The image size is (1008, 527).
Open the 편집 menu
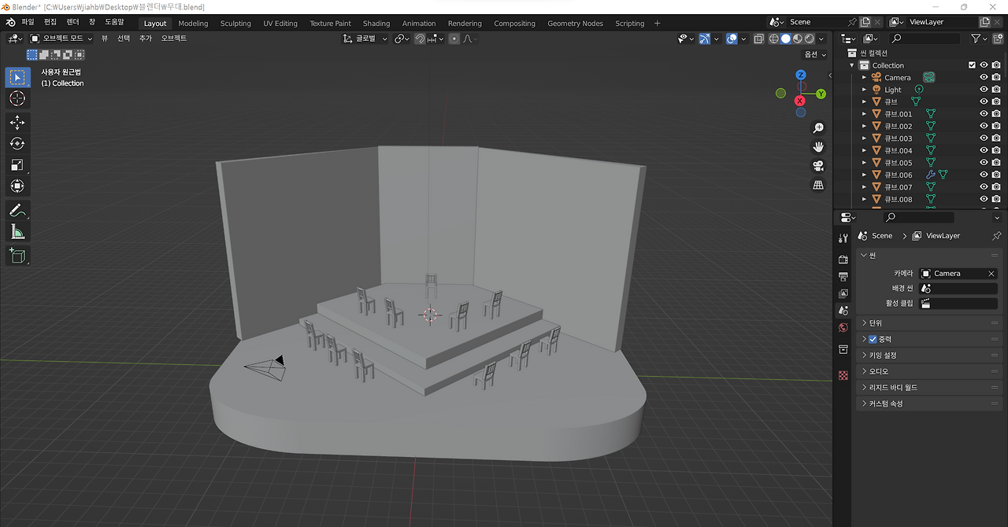[50, 23]
